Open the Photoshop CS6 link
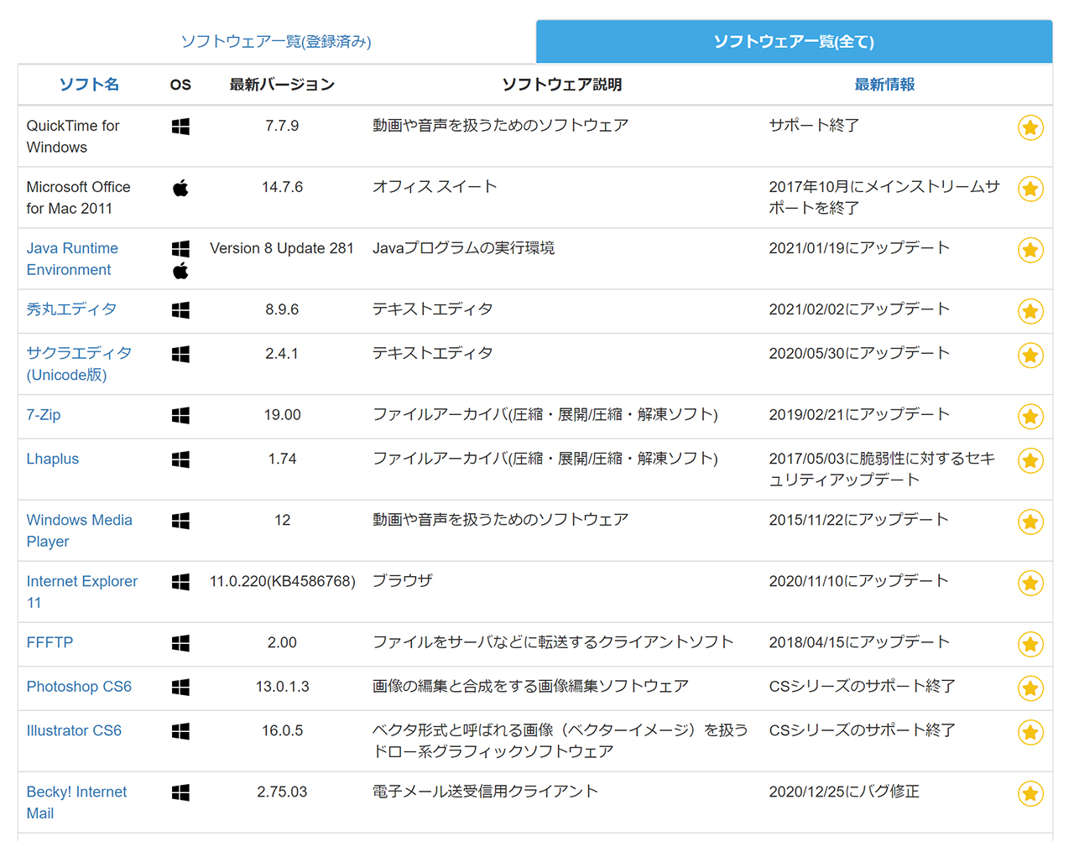 coord(79,687)
